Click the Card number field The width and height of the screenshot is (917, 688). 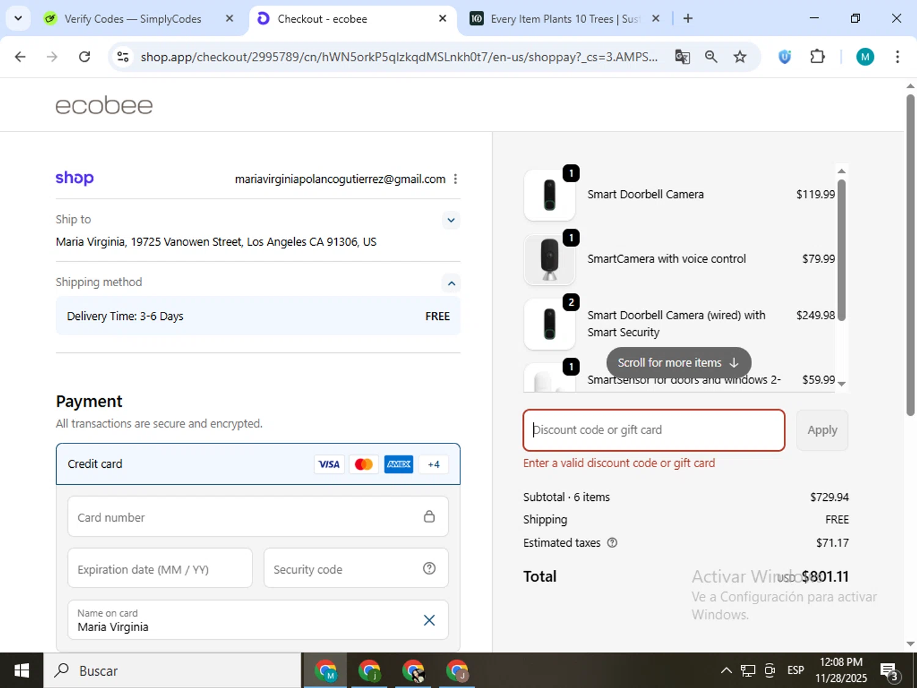(x=258, y=517)
